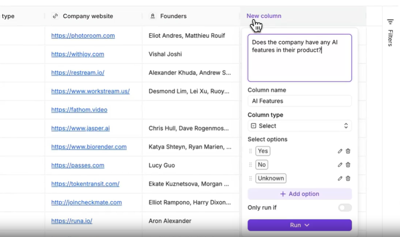Select the Unknown option chip
This screenshot has height=237, width=400.
271,178
